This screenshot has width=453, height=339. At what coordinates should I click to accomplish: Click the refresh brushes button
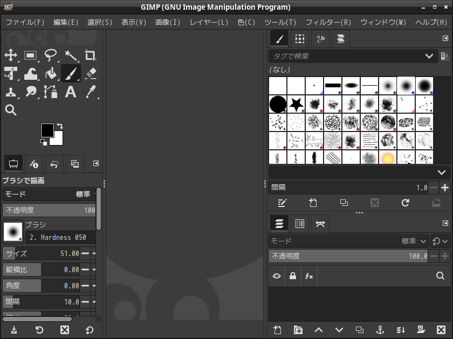405,203
